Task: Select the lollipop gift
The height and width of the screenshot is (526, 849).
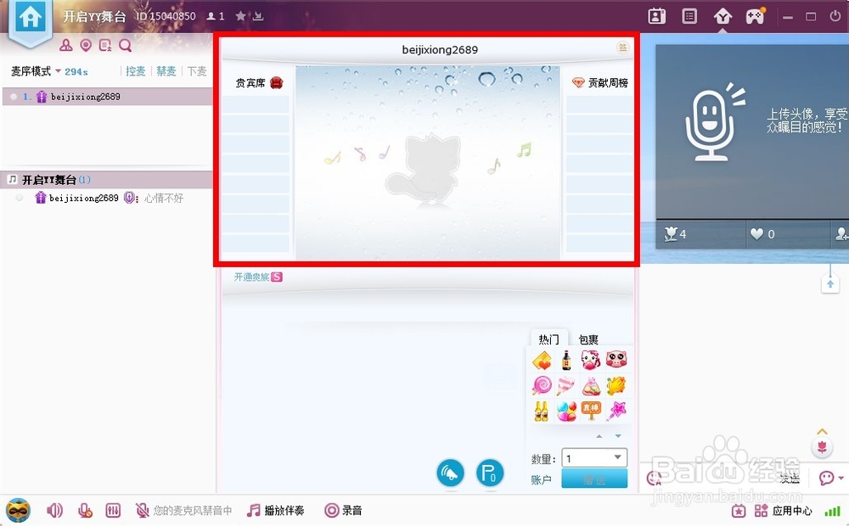Action: coord(542,385)
